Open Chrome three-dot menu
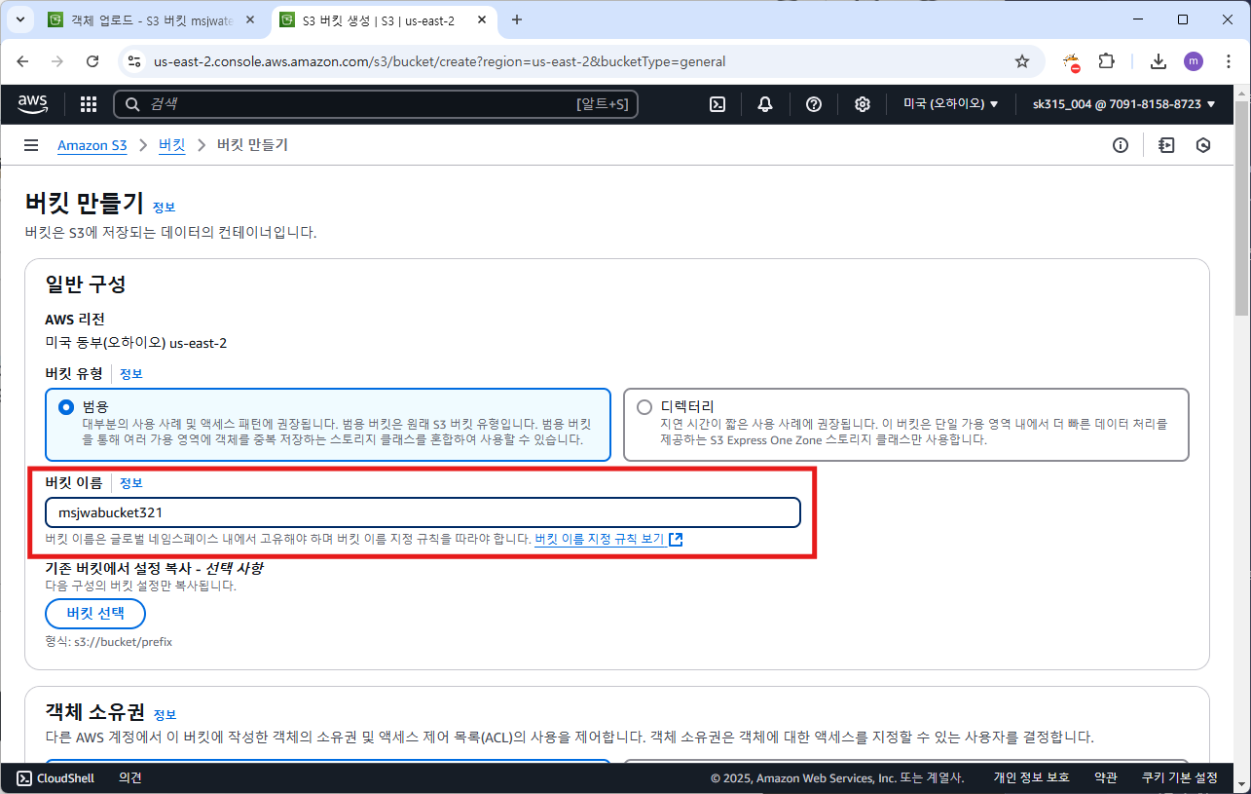This screenshot has width=1251, height=794. [1228, 61]
